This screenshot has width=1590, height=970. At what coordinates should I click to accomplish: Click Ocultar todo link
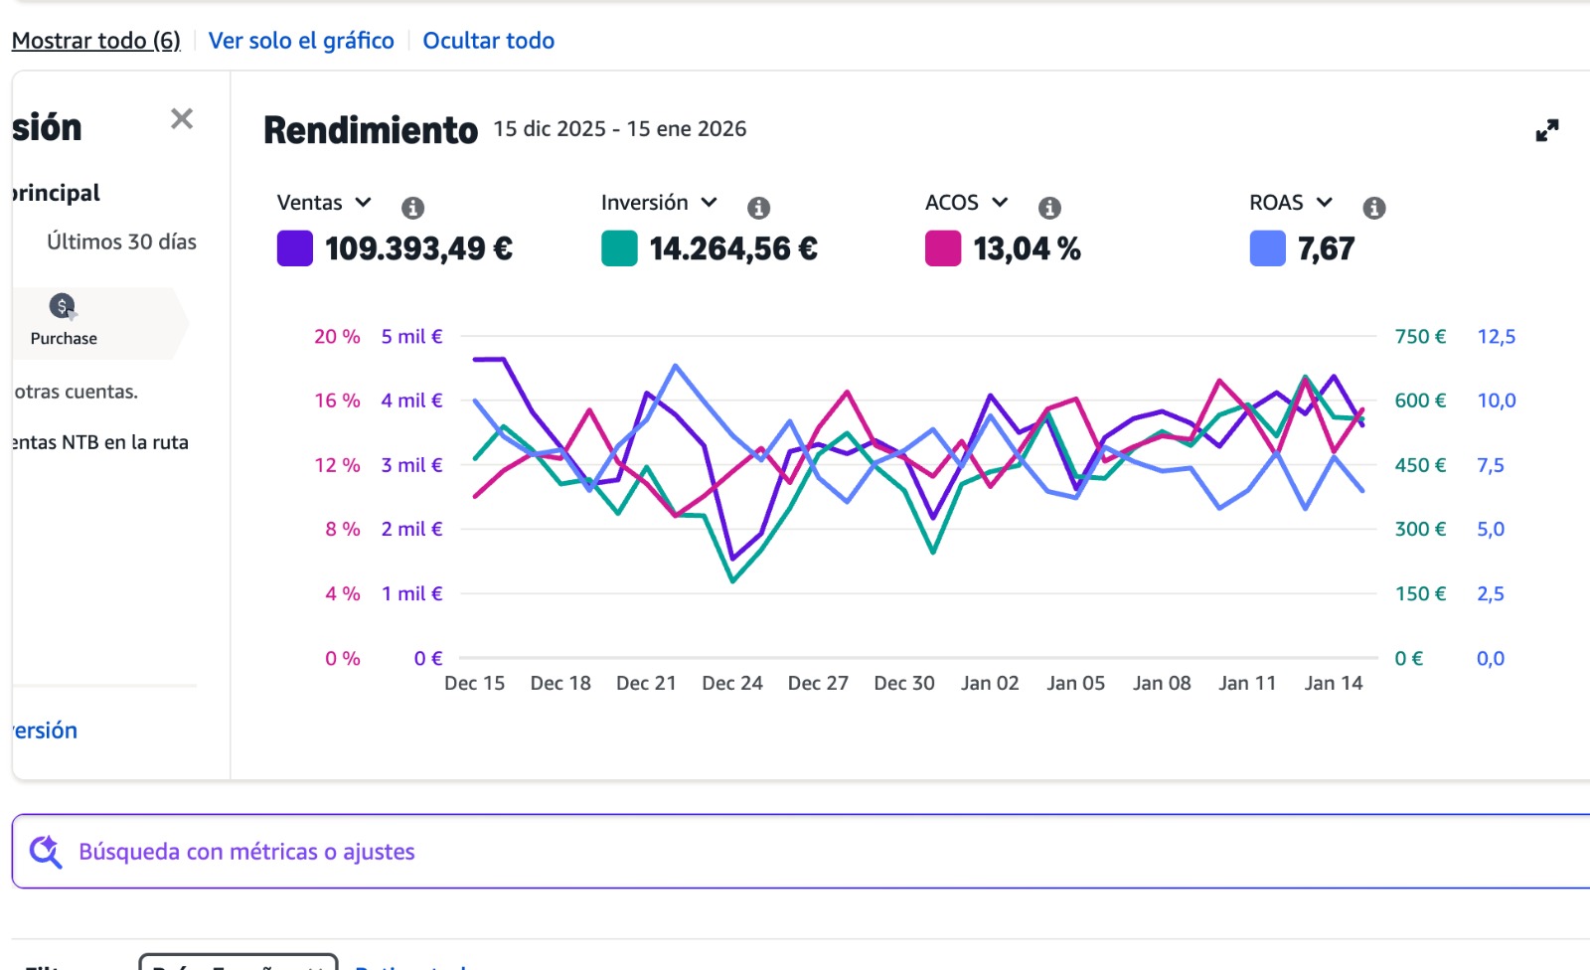click(488, 41)
